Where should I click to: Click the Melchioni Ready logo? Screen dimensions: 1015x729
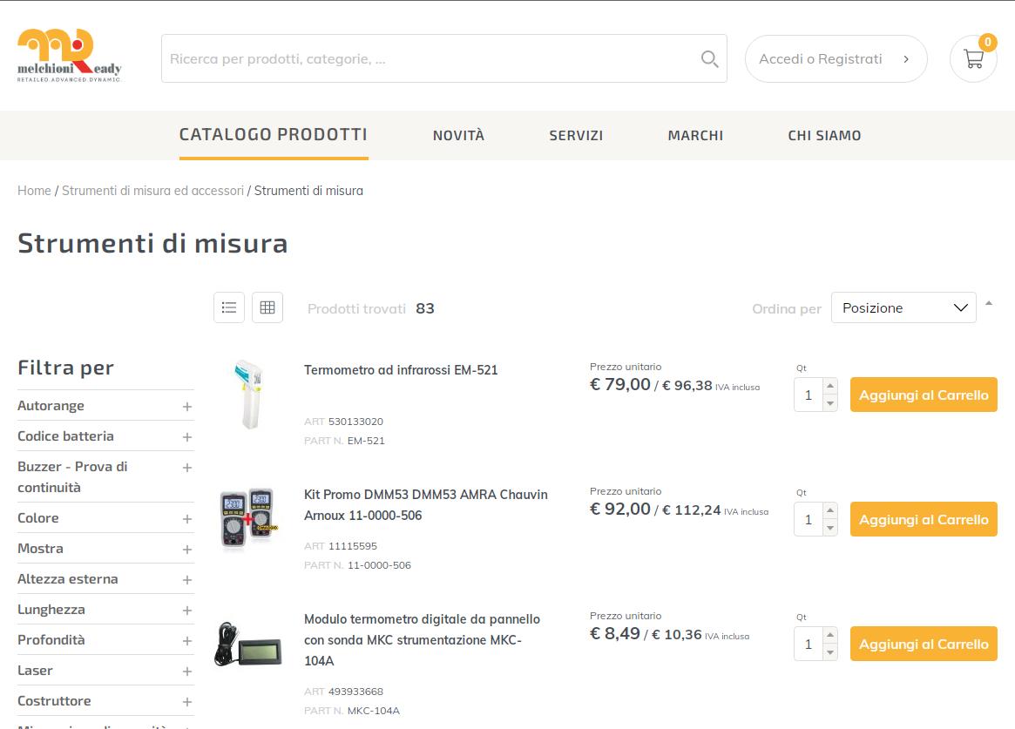70,56
